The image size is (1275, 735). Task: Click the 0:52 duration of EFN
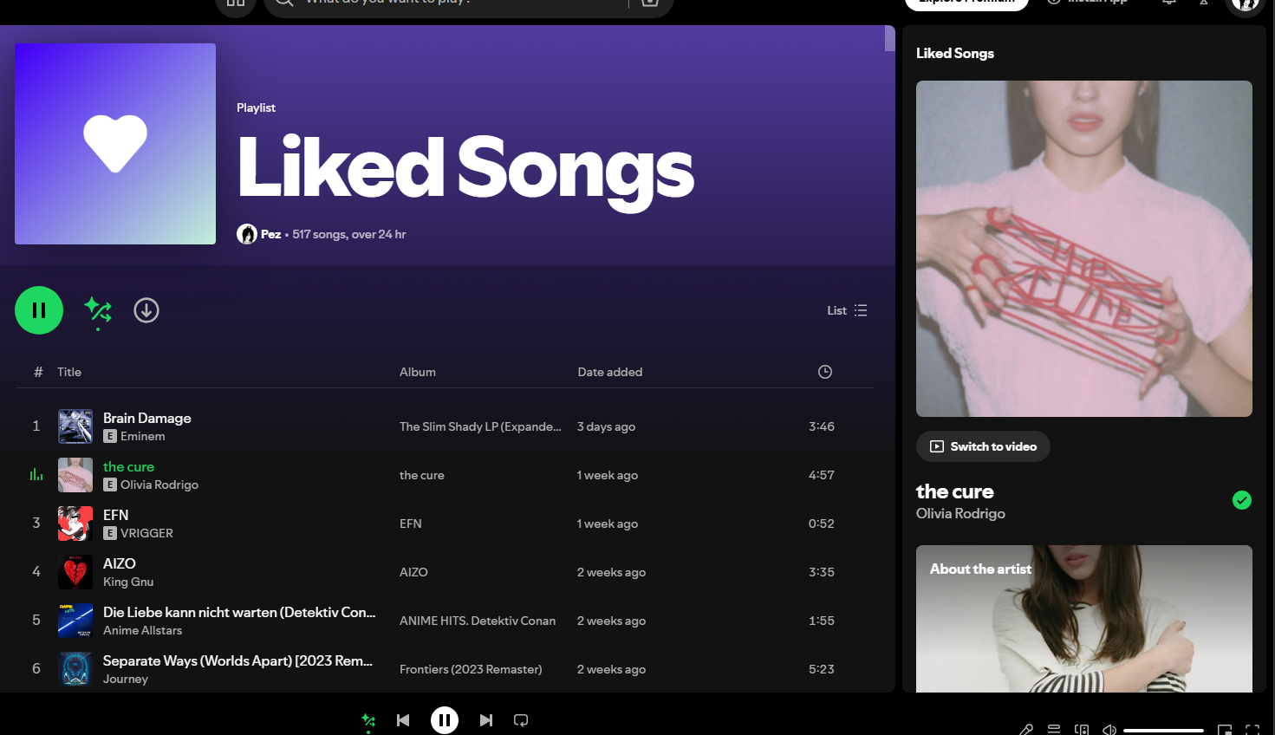[x=822, y=524]
